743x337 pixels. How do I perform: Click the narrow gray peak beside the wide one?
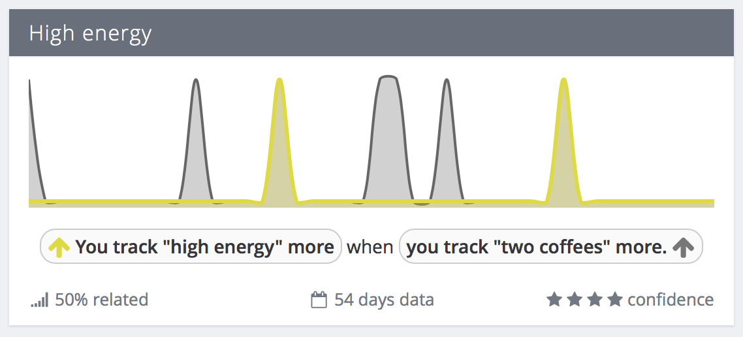click(x=447, y=141)
